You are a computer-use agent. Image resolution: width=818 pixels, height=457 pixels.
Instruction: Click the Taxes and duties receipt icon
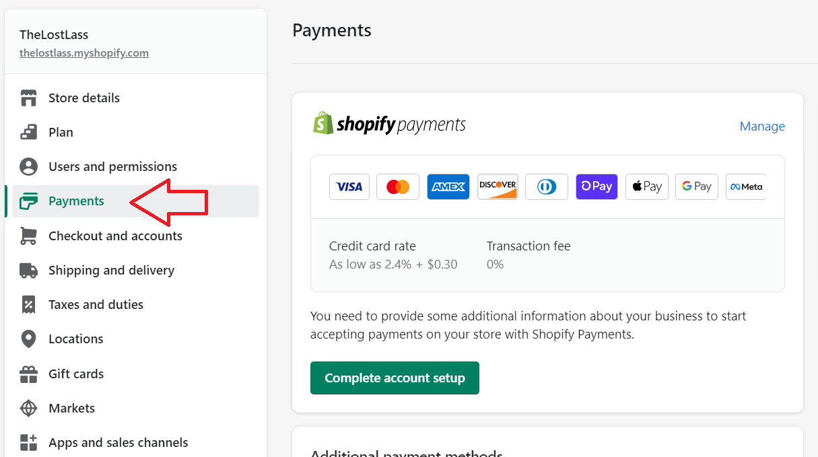point(28,304)
